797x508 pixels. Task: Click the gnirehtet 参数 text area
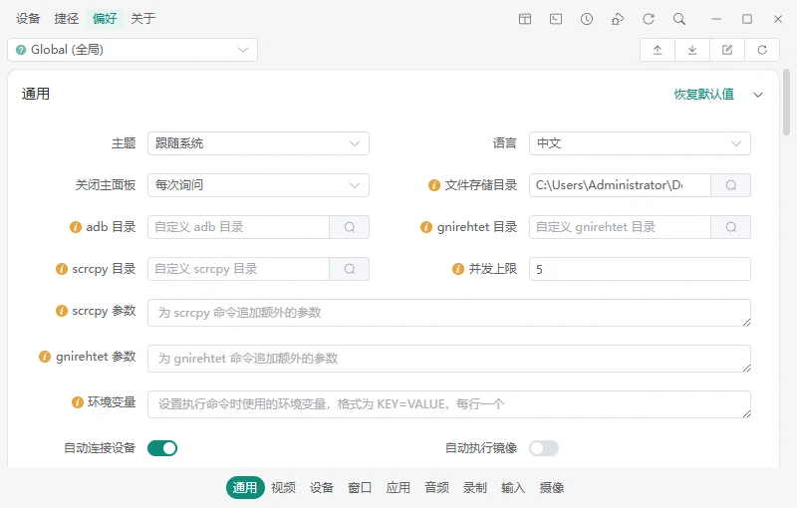449,359
